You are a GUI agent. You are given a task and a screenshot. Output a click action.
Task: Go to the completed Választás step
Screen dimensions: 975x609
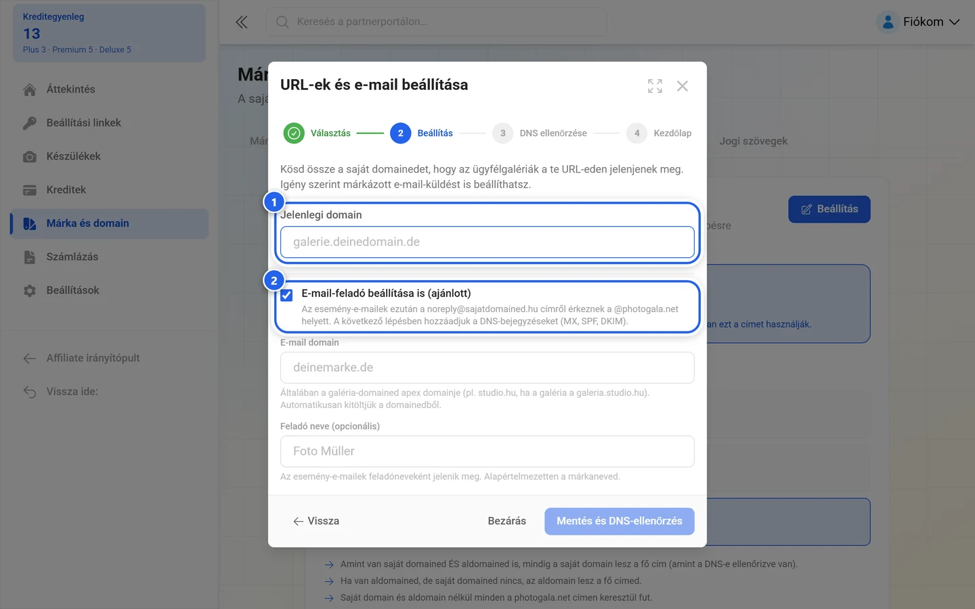(317, 133)
